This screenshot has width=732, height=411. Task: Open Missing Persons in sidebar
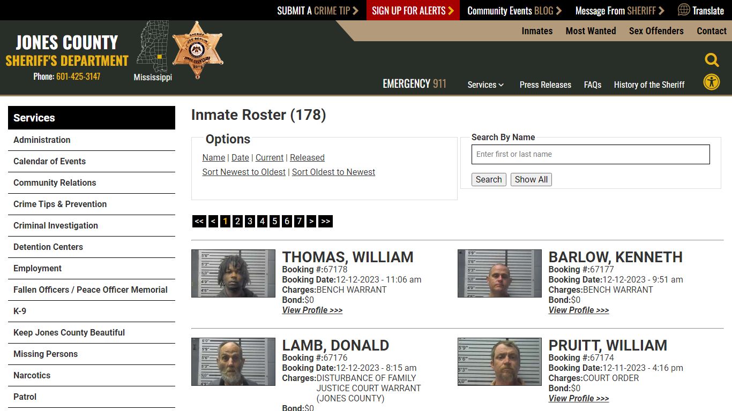92,354
